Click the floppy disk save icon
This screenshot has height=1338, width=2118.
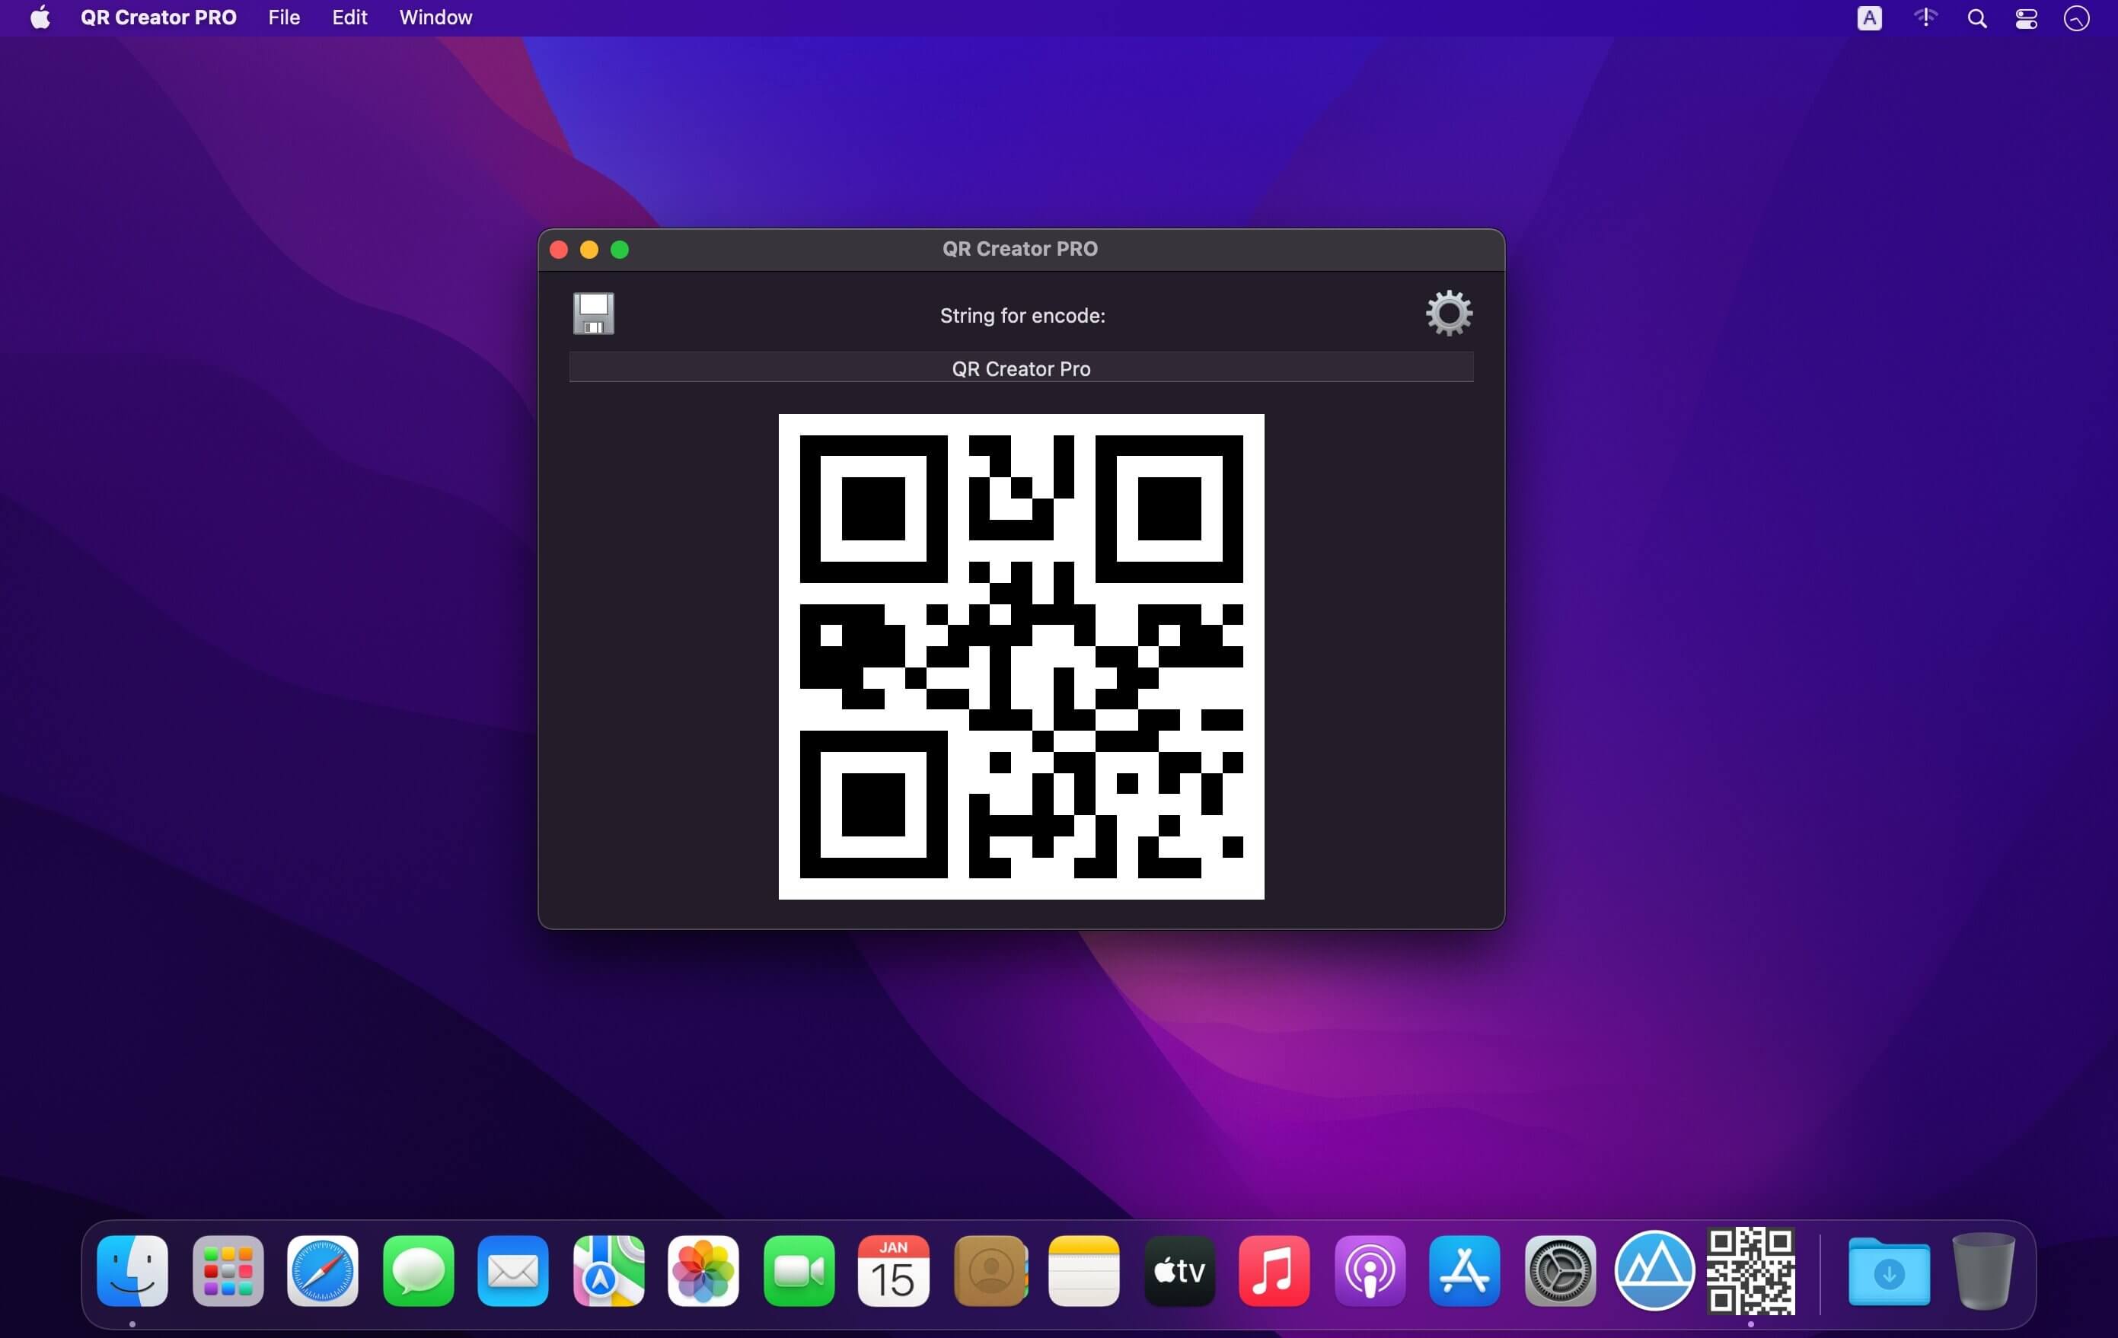(594, 314)
